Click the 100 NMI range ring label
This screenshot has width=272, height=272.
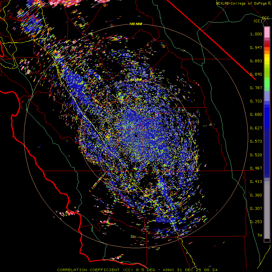(x=136, y=24)
